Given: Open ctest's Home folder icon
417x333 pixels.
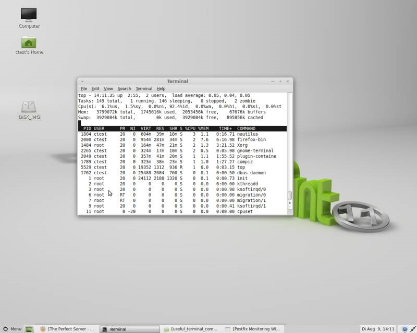Looking at the screenshot, I should tap(28, 43).
